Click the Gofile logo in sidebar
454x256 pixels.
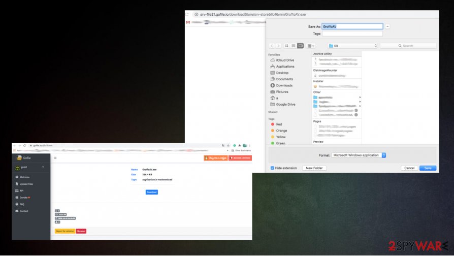[24, 158]
